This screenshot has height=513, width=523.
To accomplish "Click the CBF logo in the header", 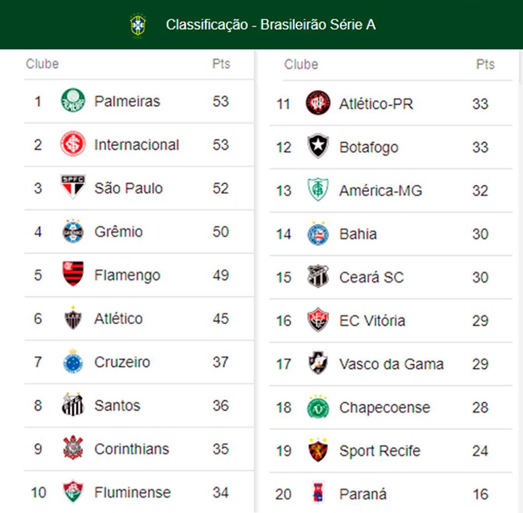I will [x=138, y=25].
